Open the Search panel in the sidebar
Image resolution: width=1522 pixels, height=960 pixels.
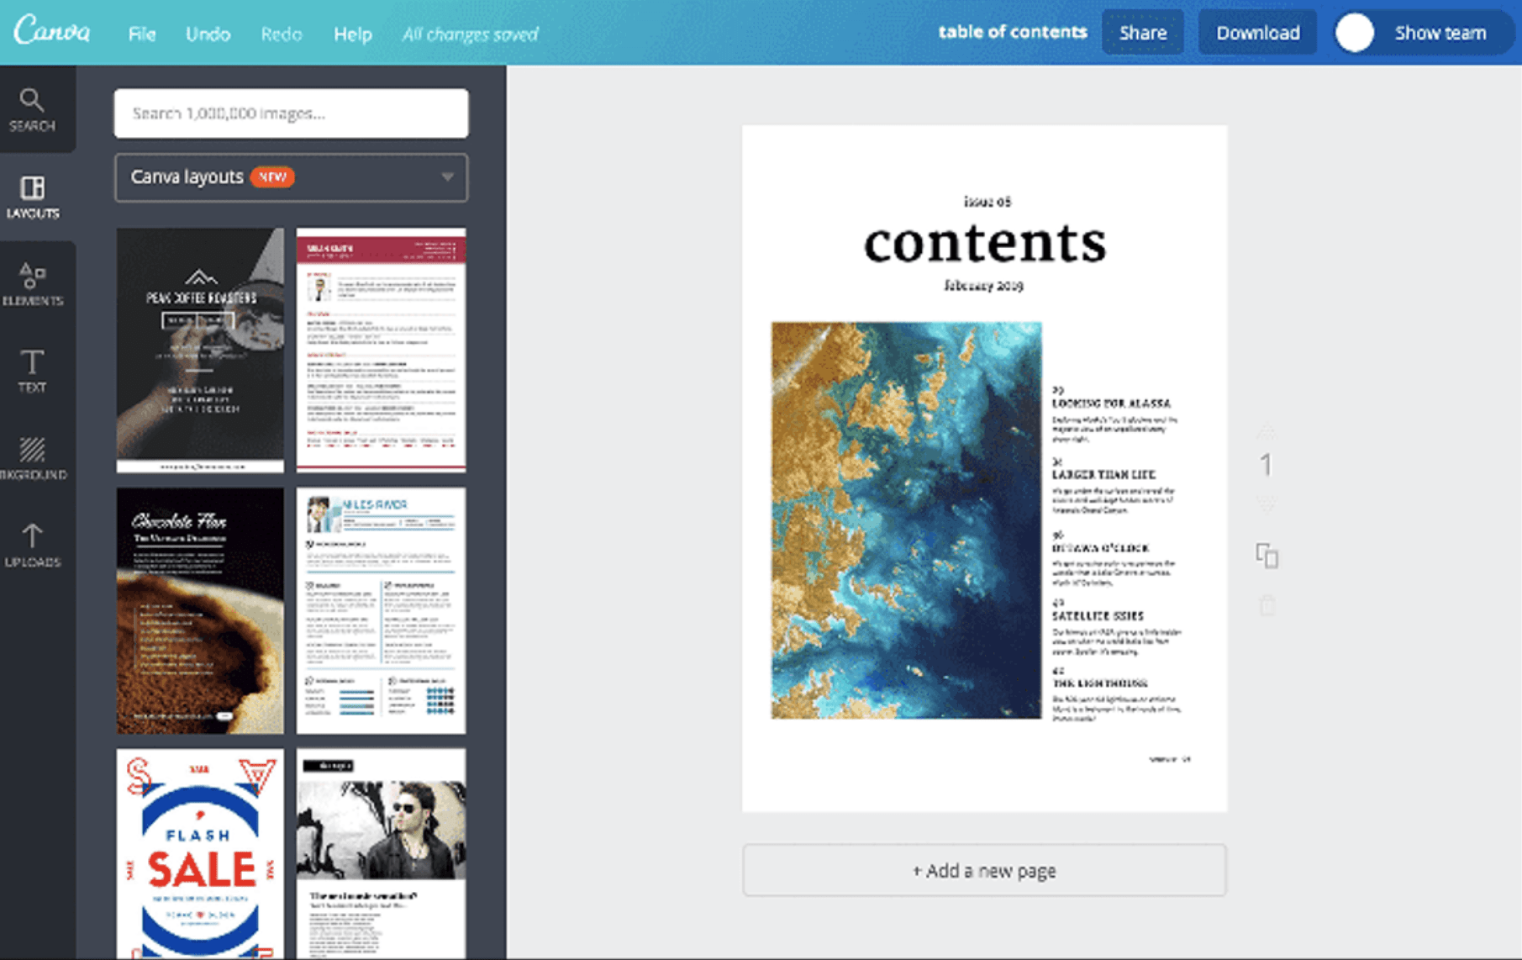pyautogui.click(x=32, y=111)
